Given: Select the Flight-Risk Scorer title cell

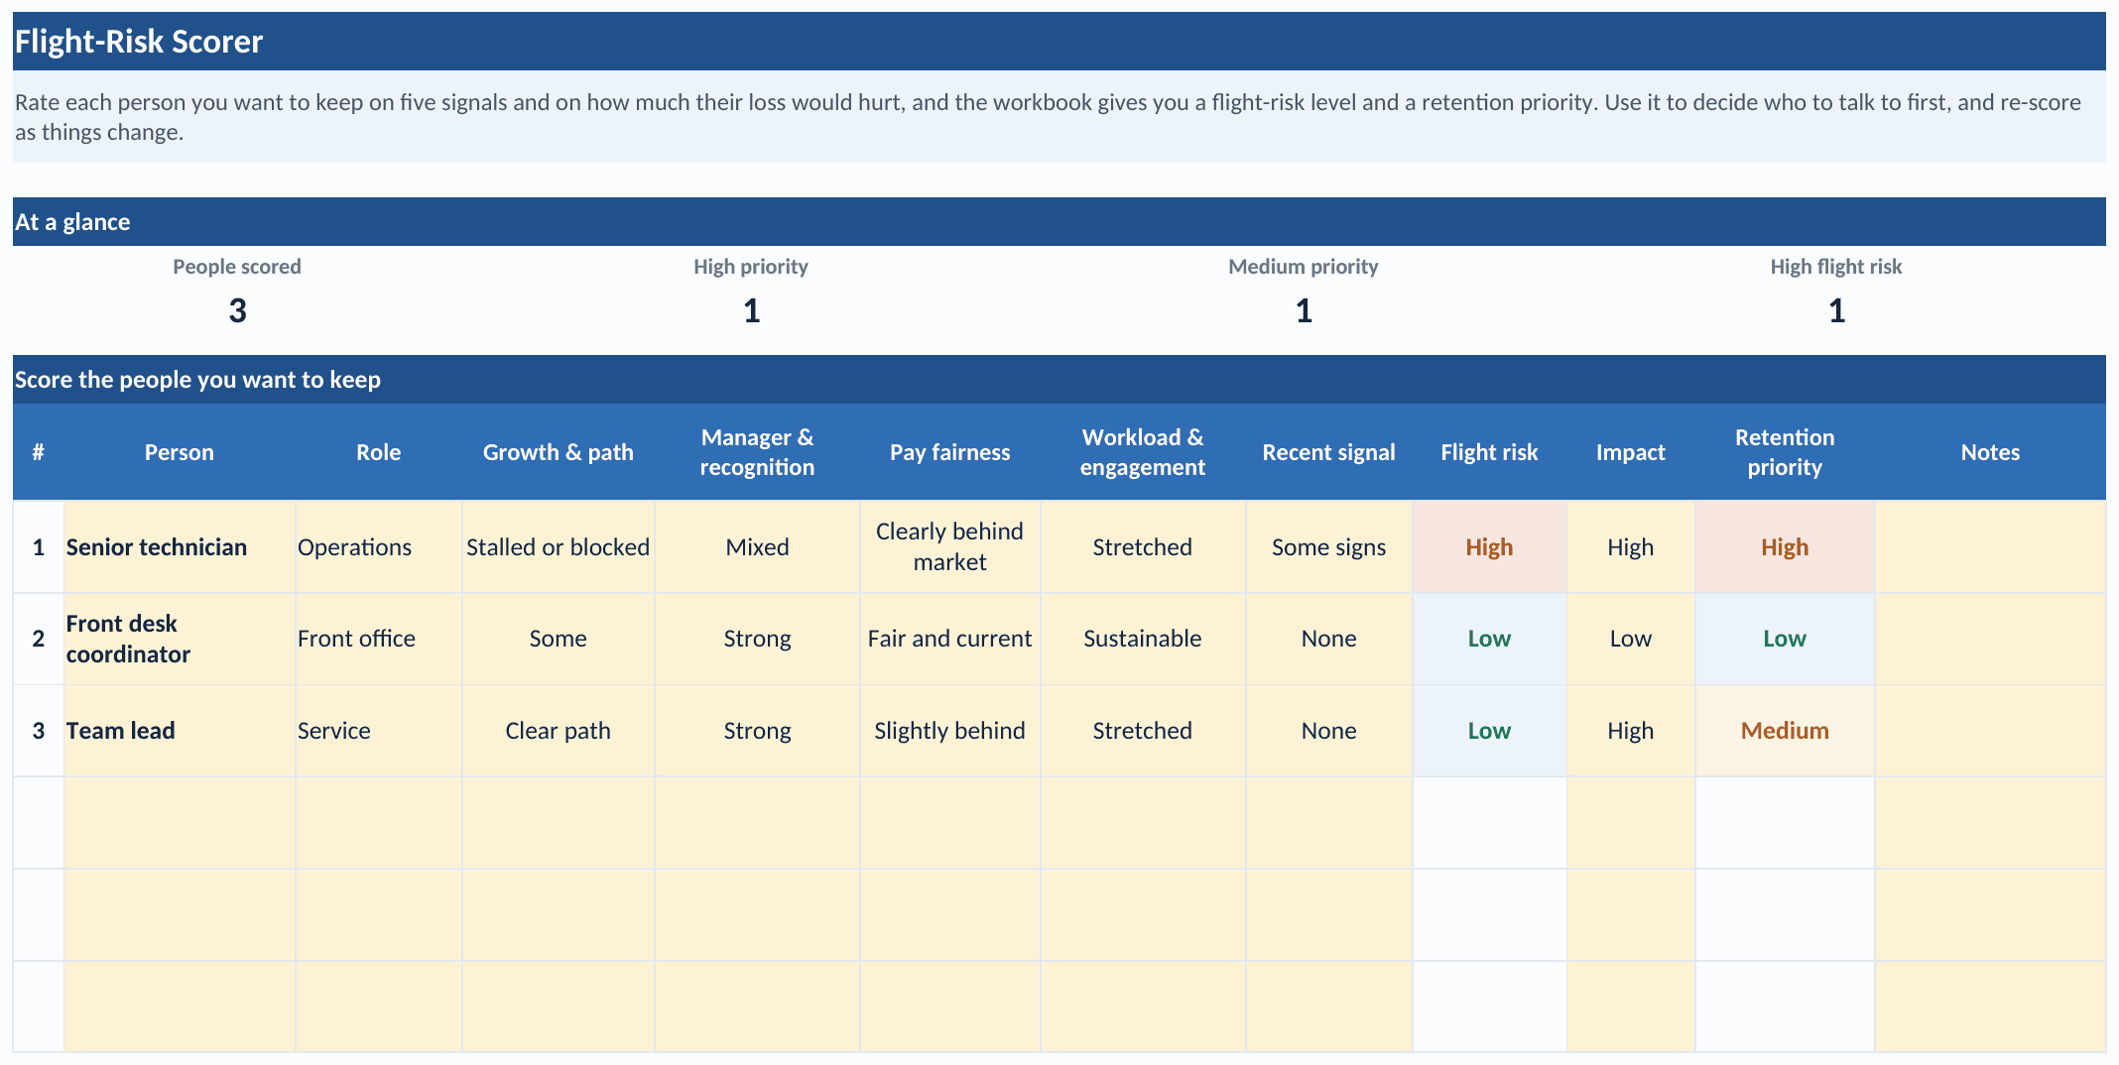Looking at the screenshot, I should coord(1059,42).
